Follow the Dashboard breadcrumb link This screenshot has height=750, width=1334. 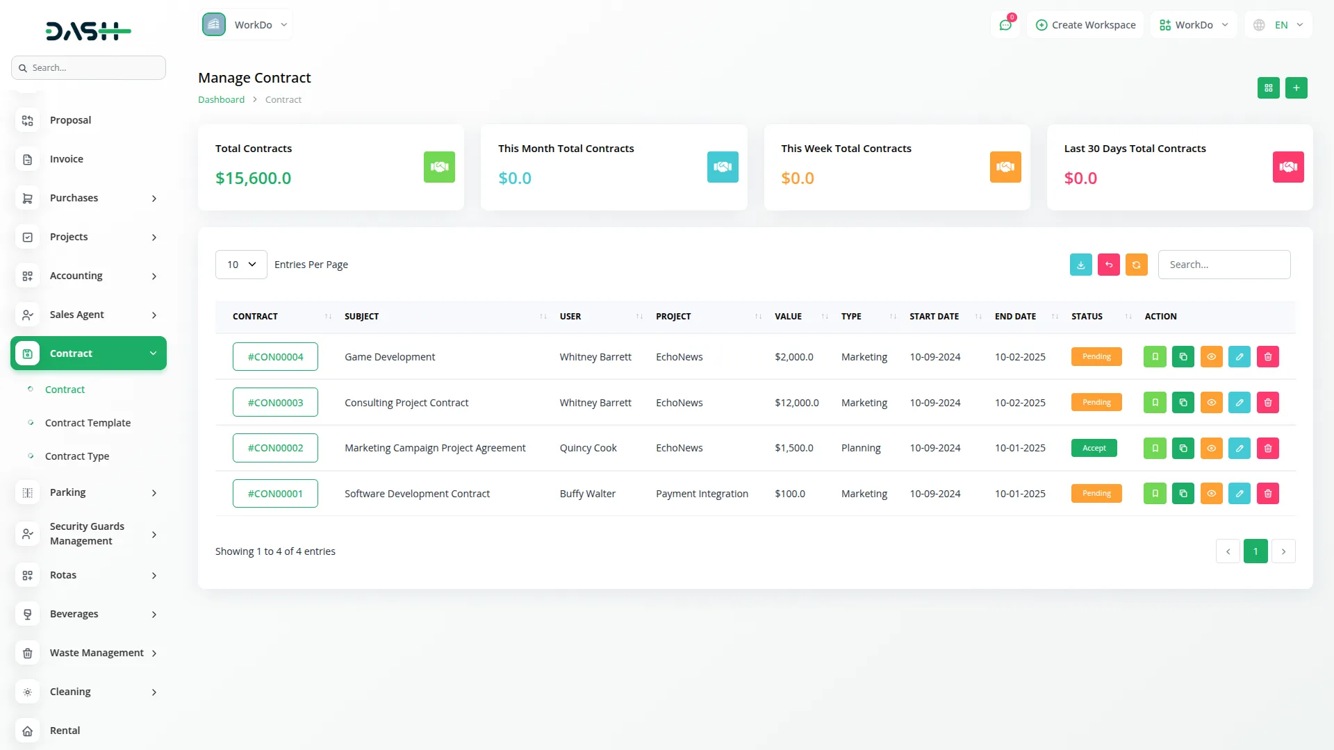pyautogui.click(x=221, y=100)
